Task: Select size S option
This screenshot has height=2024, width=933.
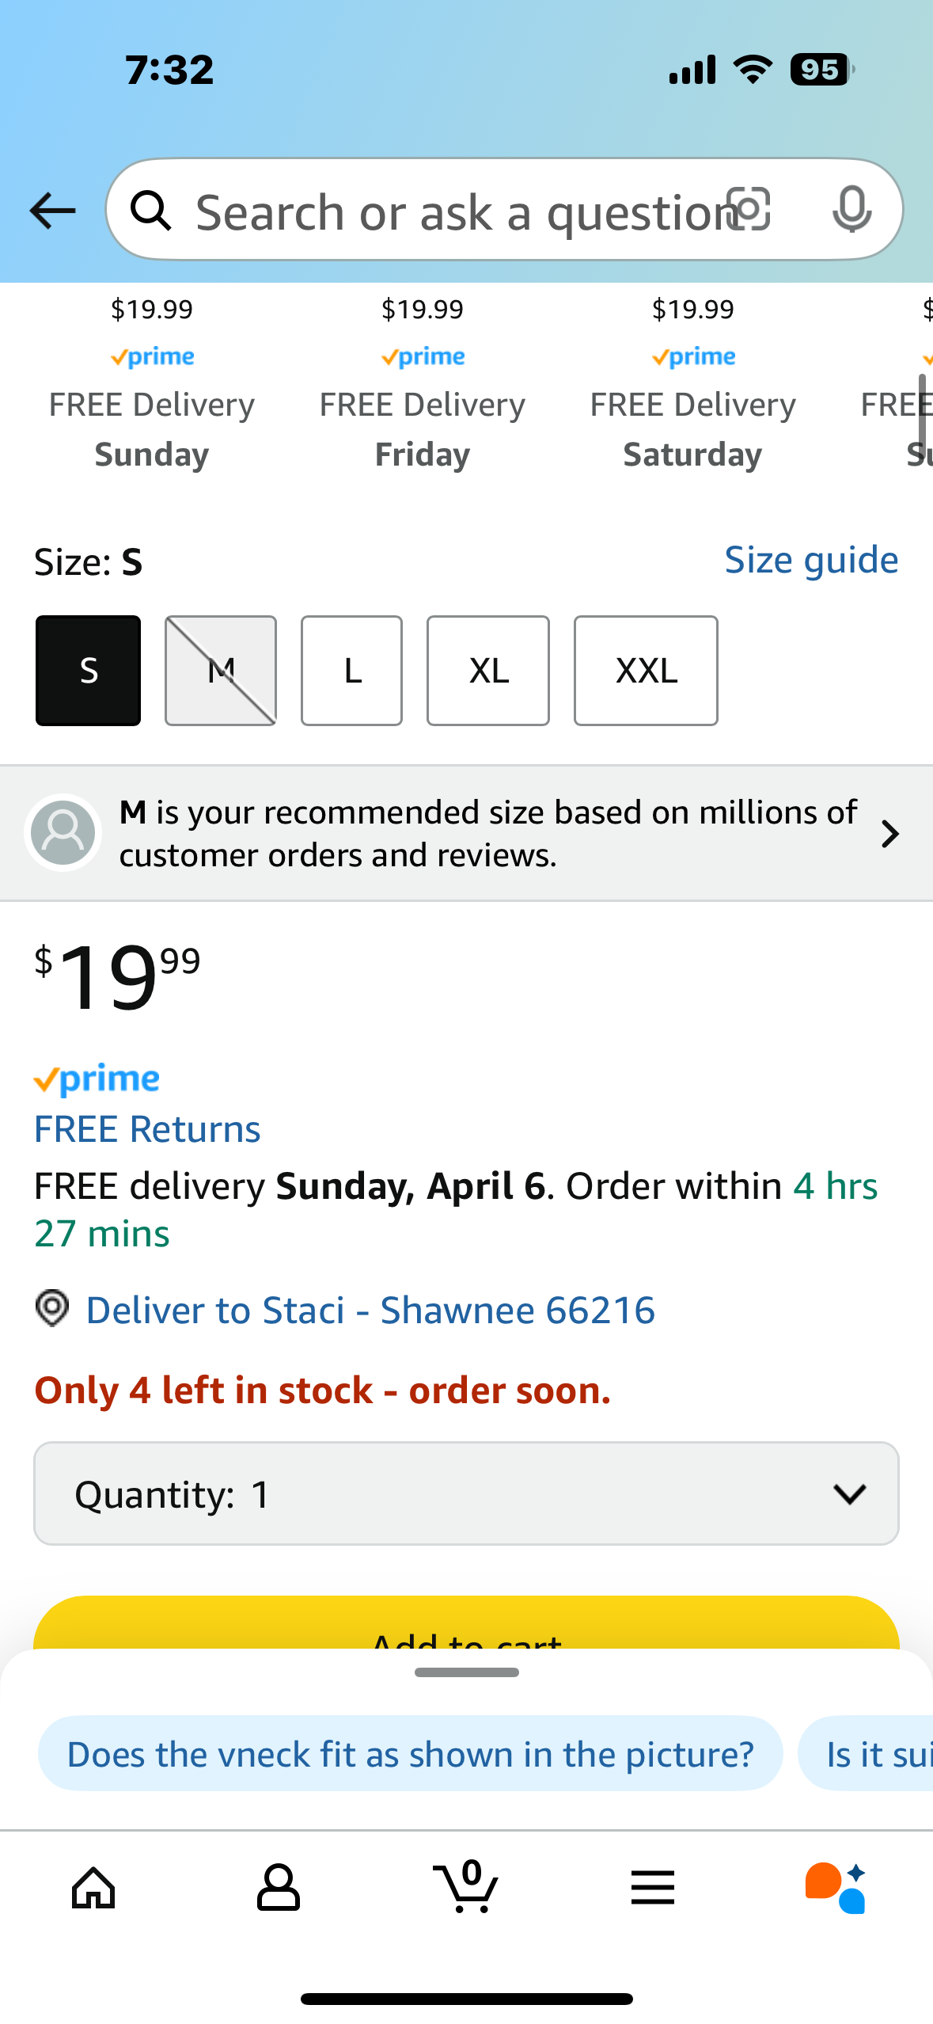Action: pyautogui.click(x=89, y=671)
